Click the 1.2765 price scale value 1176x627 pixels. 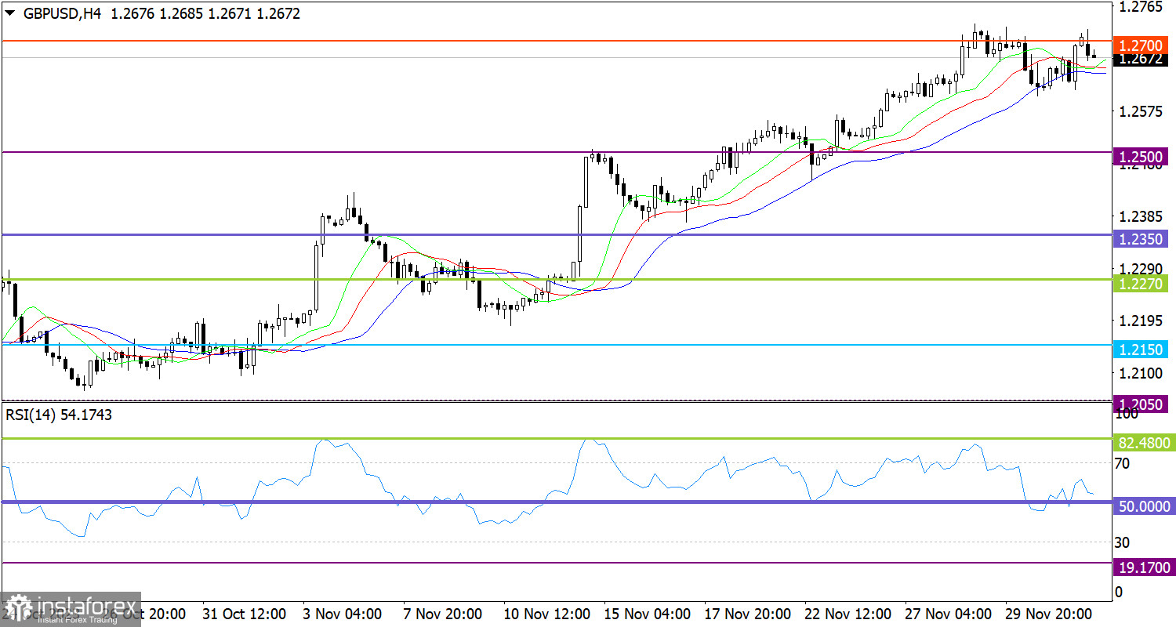(x=1141, y=7)
